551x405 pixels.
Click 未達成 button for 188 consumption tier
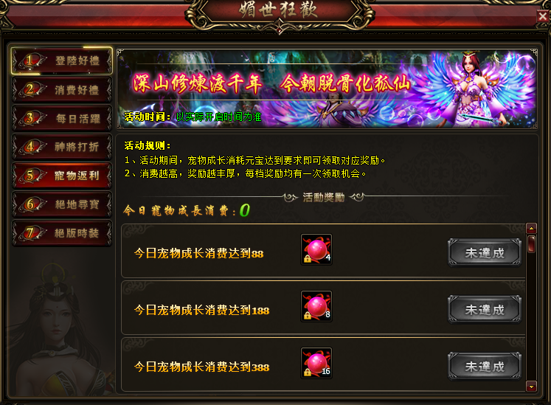pyautogui.click(x=485, y=309)
